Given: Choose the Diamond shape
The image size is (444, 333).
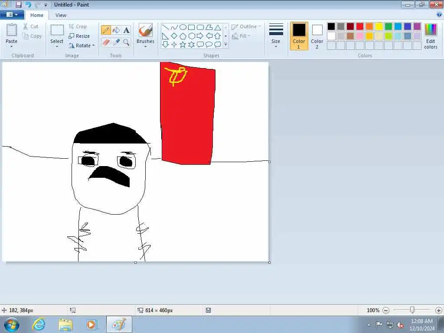Looking at the screenshot, I should [x=174, y=36].
